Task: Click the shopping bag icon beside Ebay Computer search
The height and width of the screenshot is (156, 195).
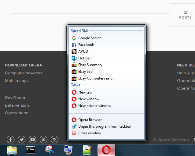Action: click(x=74, y=78)
